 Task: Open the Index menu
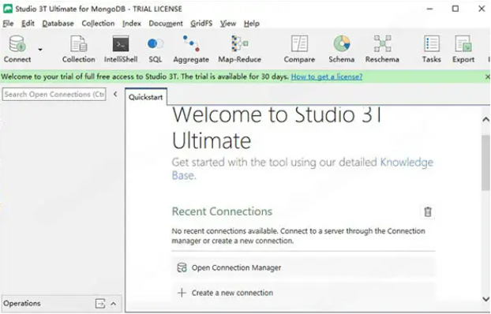132,24
